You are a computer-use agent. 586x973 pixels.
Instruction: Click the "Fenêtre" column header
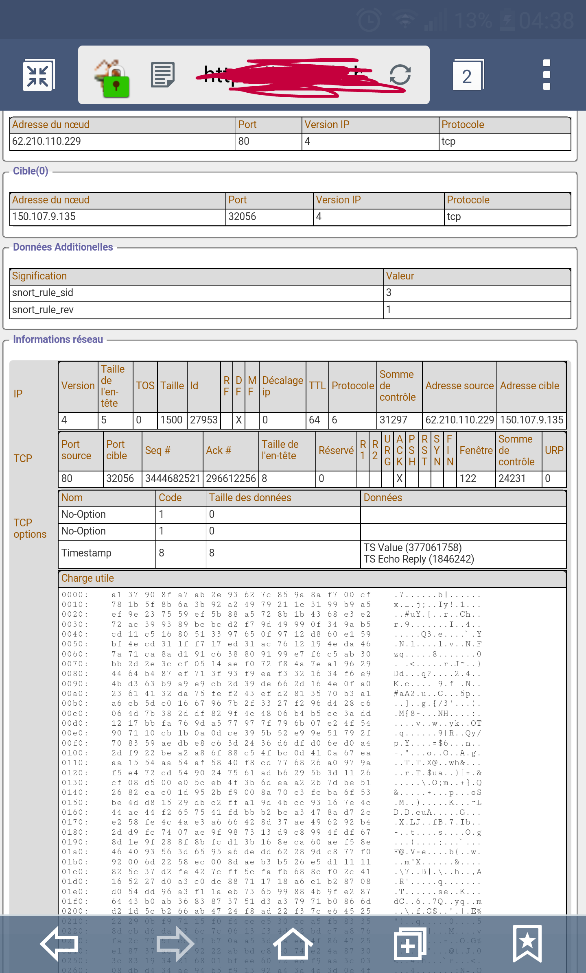[x=476, y=451]
